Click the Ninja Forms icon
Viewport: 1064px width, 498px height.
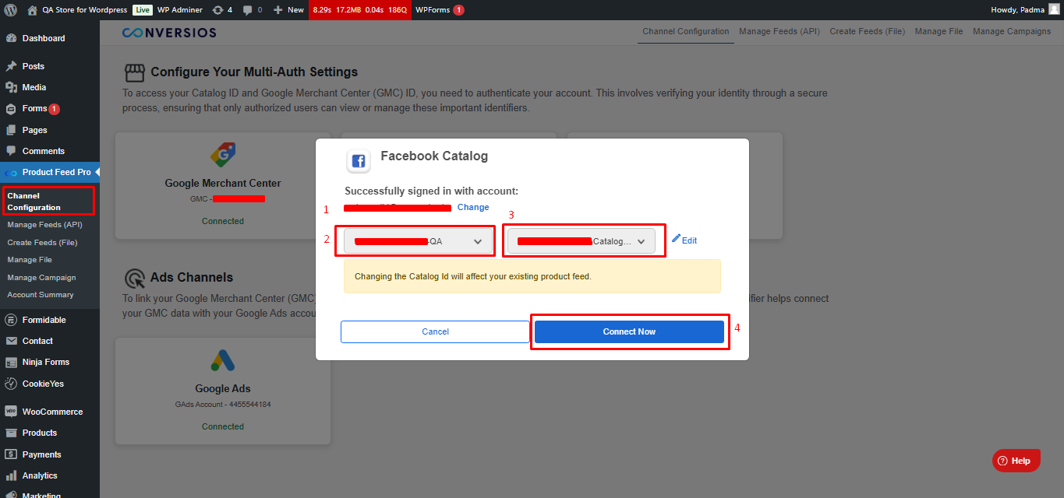coord(11,362)
